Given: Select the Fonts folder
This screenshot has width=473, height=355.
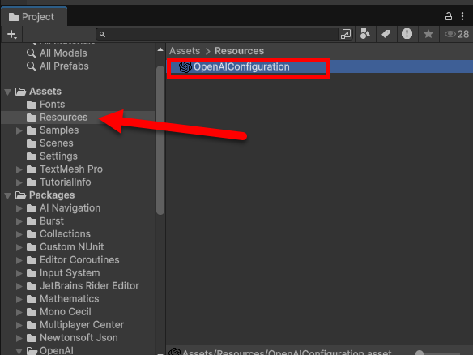Looking at the screenshot, I should [46, 105].
